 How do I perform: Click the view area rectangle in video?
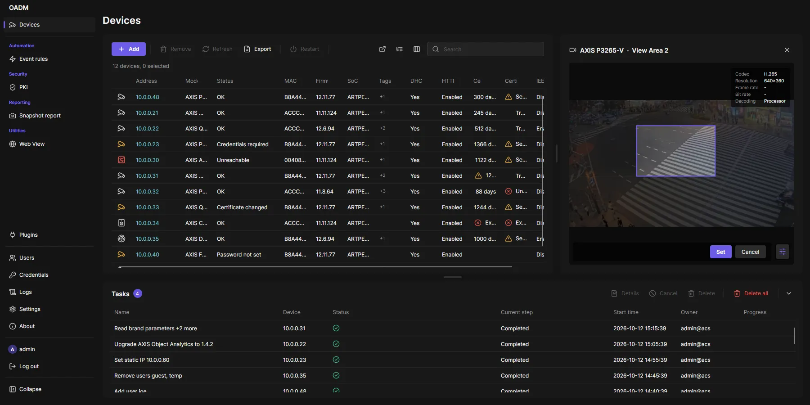click(675, 151)
